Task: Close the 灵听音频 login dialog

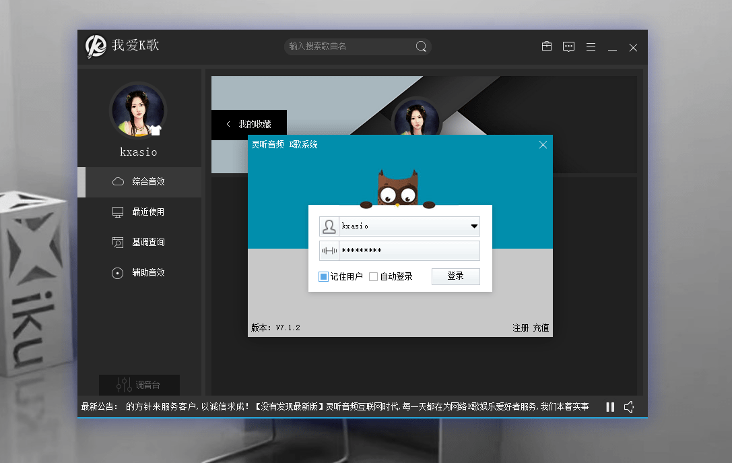Action: [x=543, y=145]
